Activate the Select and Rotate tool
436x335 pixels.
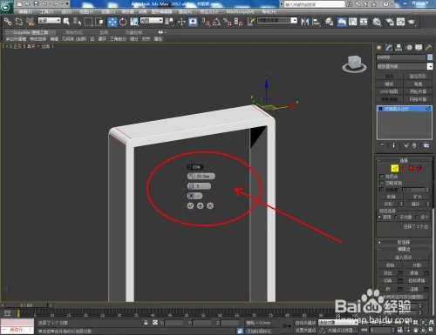[123, 22]
